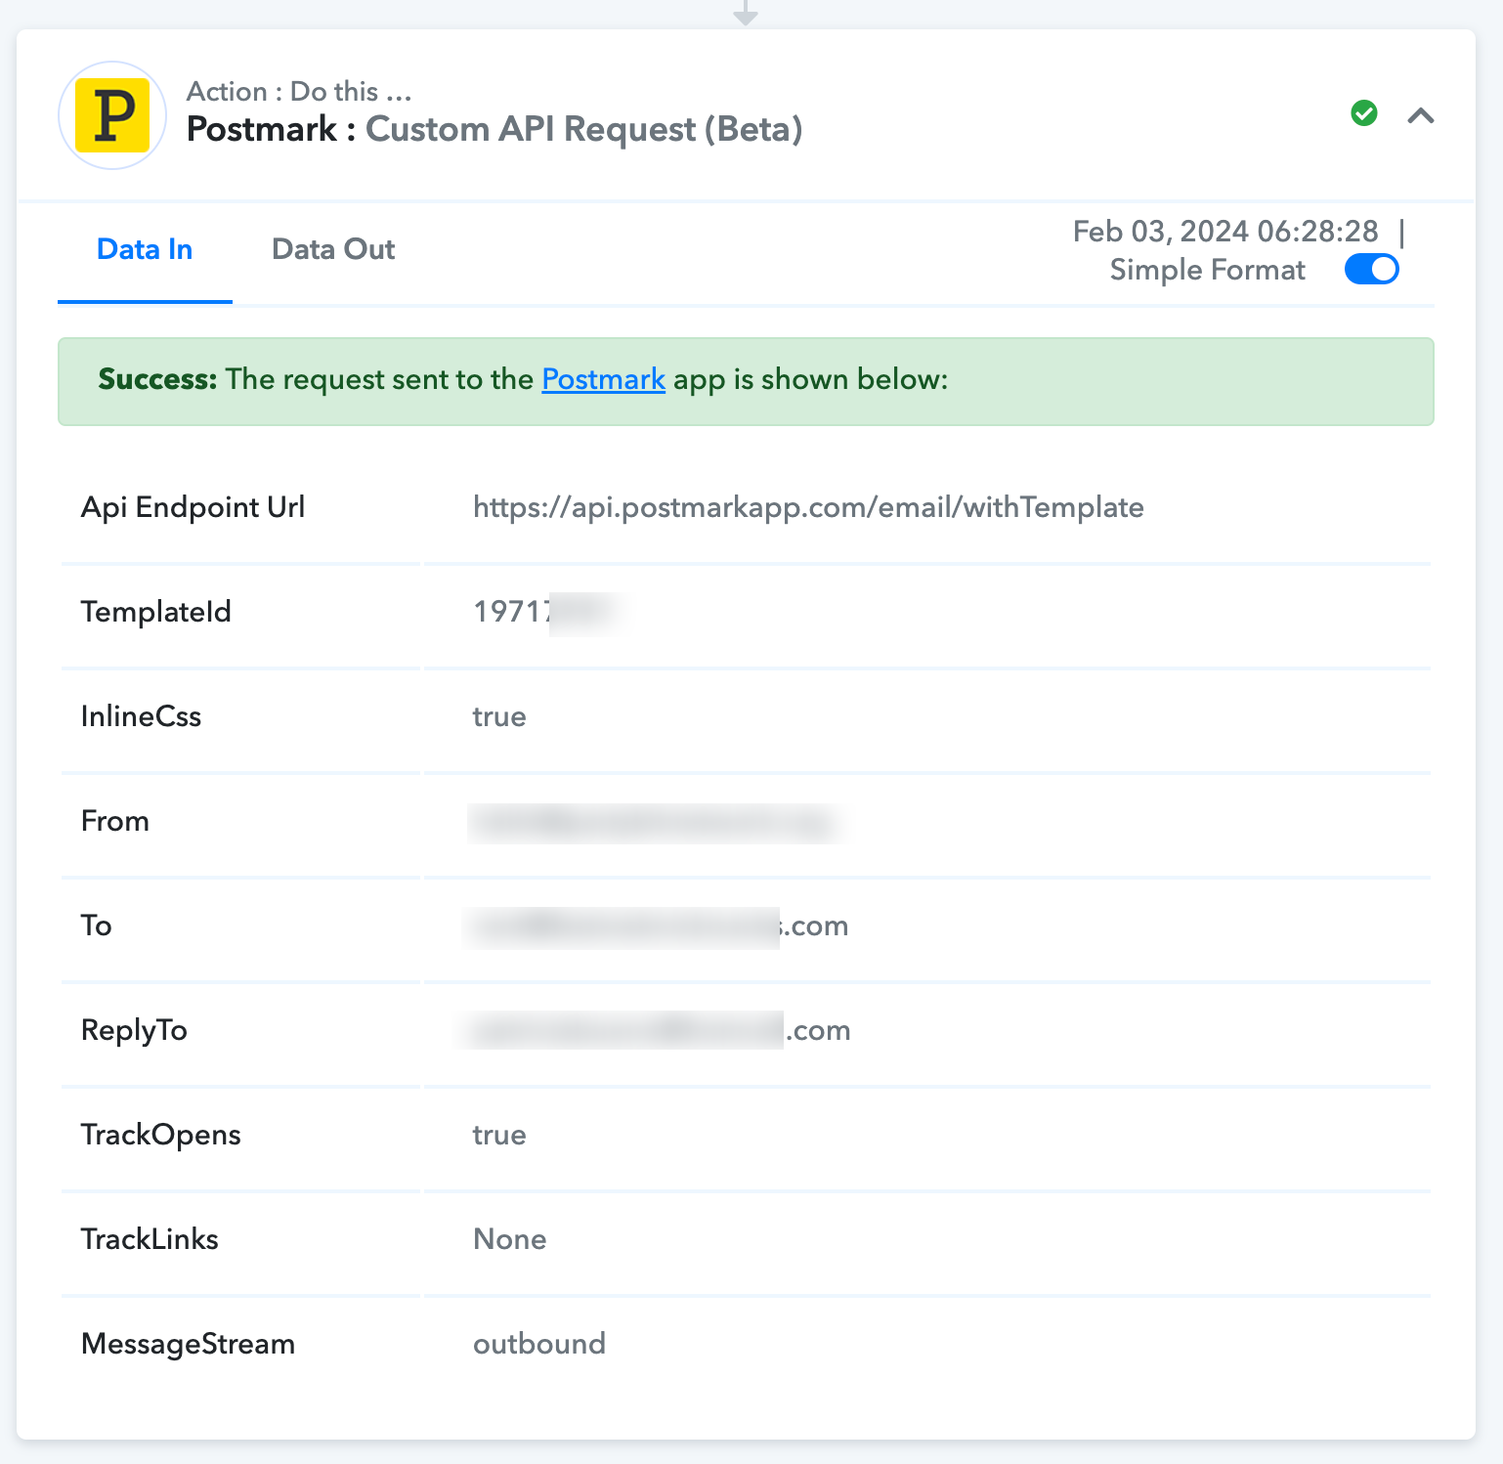This screenshot has width=1503, height=1464.
Task: Click the timestamp Feb 03, 2024 06:28:28
Action: click(x=1225, y=231)
